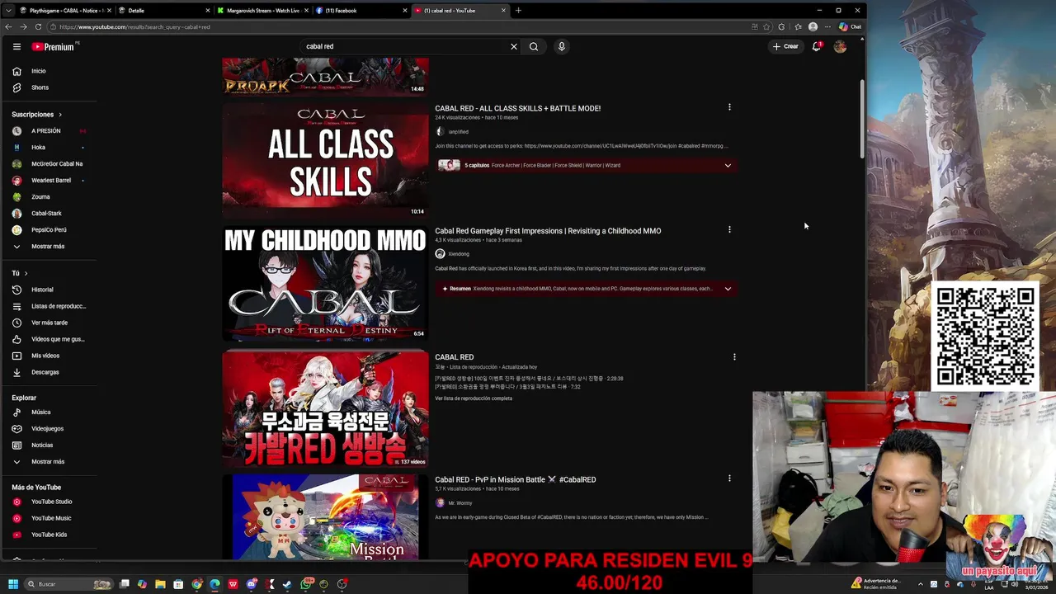Image resolution: width=1056 pixels, height=594 pixels.
Task: Open a new browser tab
Action: (x=518, y=11)
